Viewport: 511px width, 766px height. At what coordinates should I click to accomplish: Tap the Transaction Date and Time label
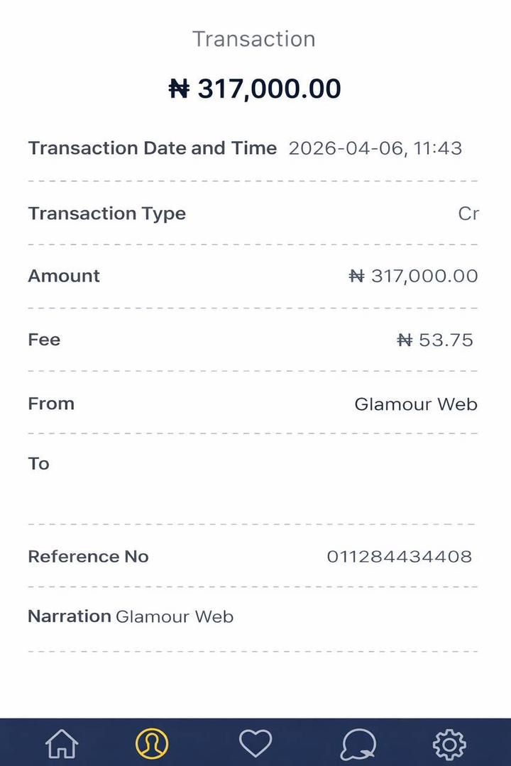[152, 148]
